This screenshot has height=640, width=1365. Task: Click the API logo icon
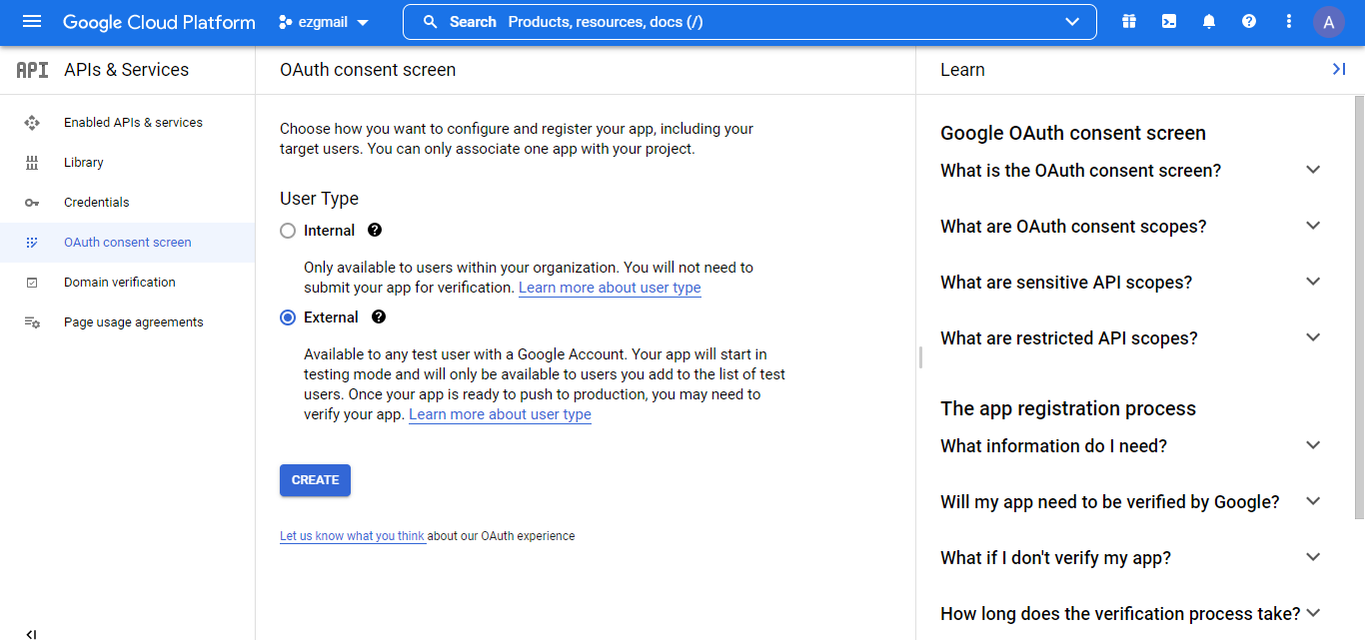32,70
